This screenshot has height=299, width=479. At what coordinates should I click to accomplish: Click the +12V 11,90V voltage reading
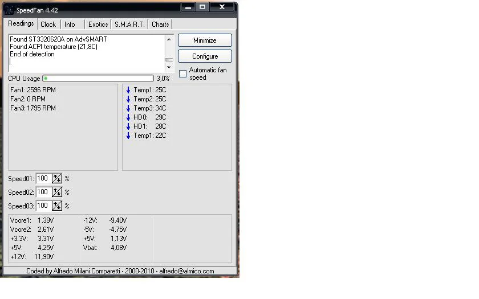tap(32, 257)
